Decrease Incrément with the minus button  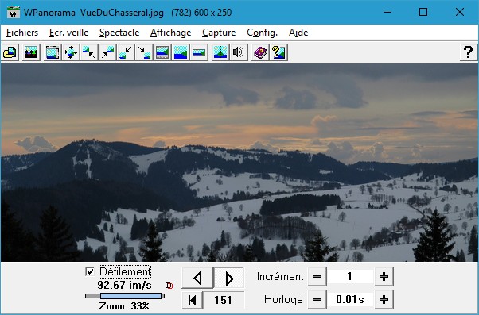coord(317,277)
